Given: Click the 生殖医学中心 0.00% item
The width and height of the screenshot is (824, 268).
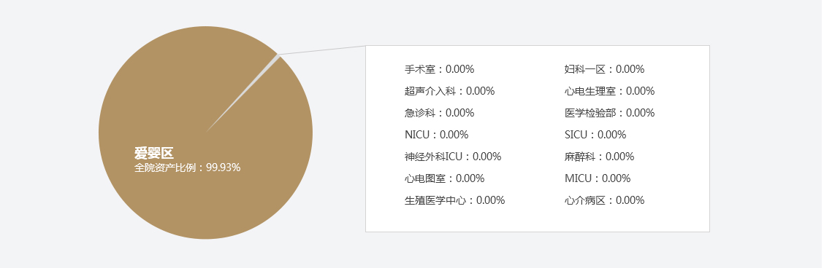Looking at the screenshot, I should point(454,200).
